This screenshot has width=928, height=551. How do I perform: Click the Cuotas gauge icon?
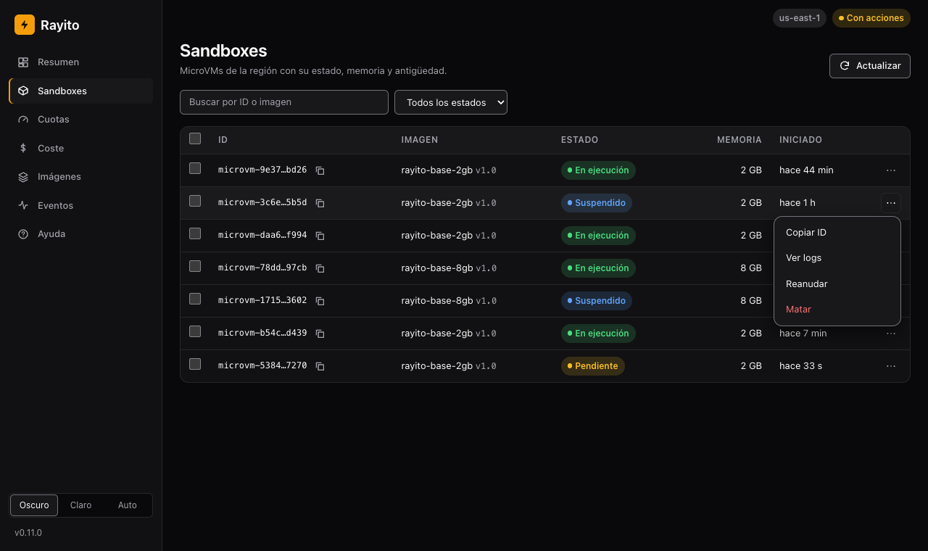[23, 120]
